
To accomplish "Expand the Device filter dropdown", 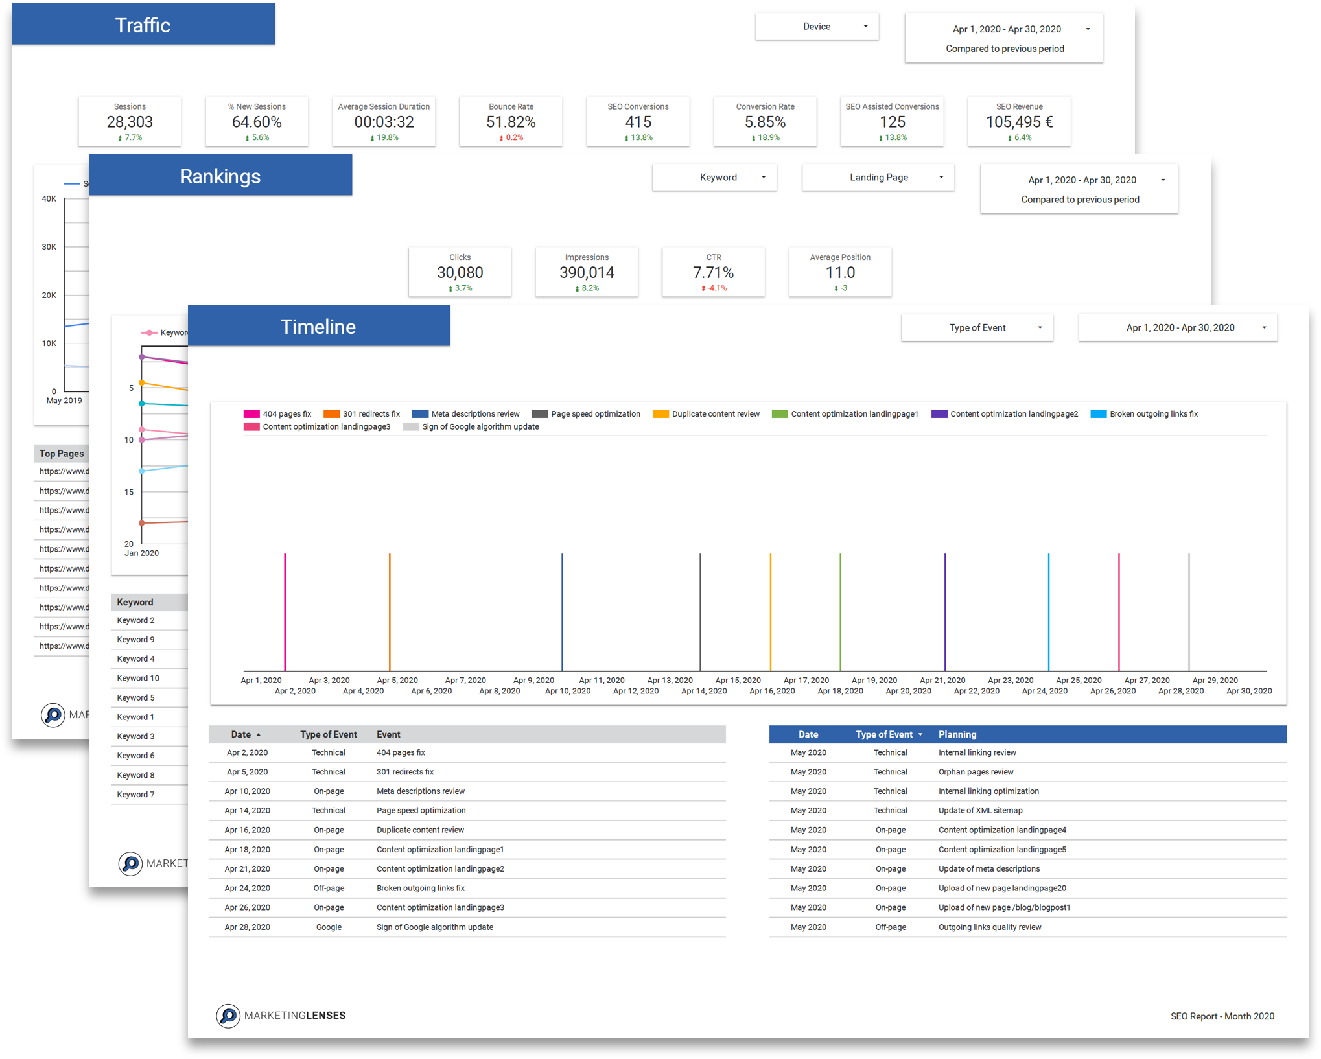I will click(x=817, y=27).
